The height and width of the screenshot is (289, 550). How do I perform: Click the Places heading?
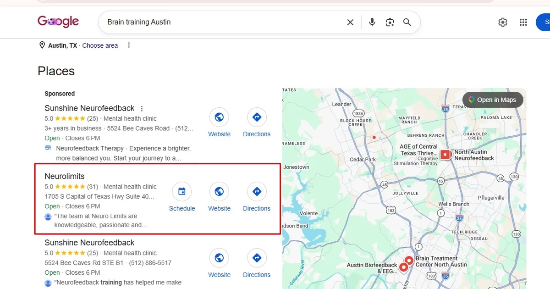[56, 71]
